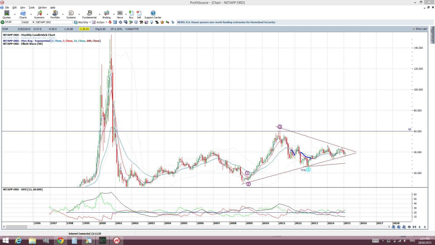Step chart right with the bottom-right right arrow
435x245 pixels.
(425, 227)
